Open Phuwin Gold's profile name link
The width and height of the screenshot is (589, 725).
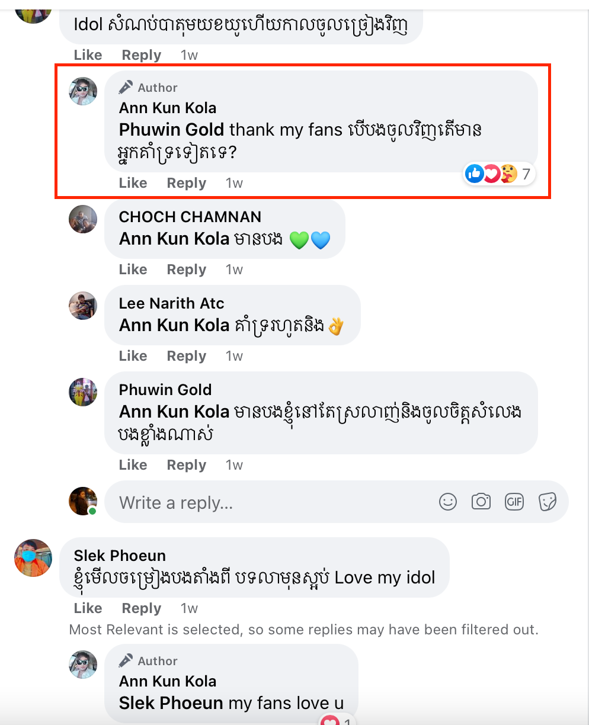(165, 390)
